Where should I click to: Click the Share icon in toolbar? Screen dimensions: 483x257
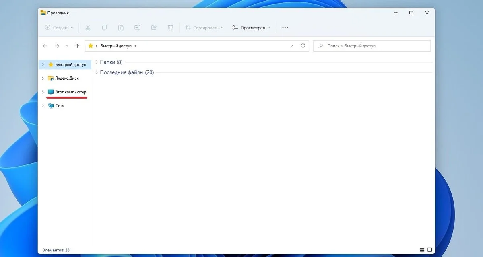point(154,28)
